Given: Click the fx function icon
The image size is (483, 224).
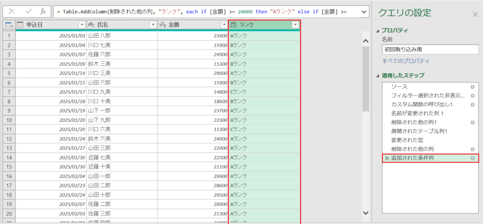Looking at the screenshot, I should point(43,12).
